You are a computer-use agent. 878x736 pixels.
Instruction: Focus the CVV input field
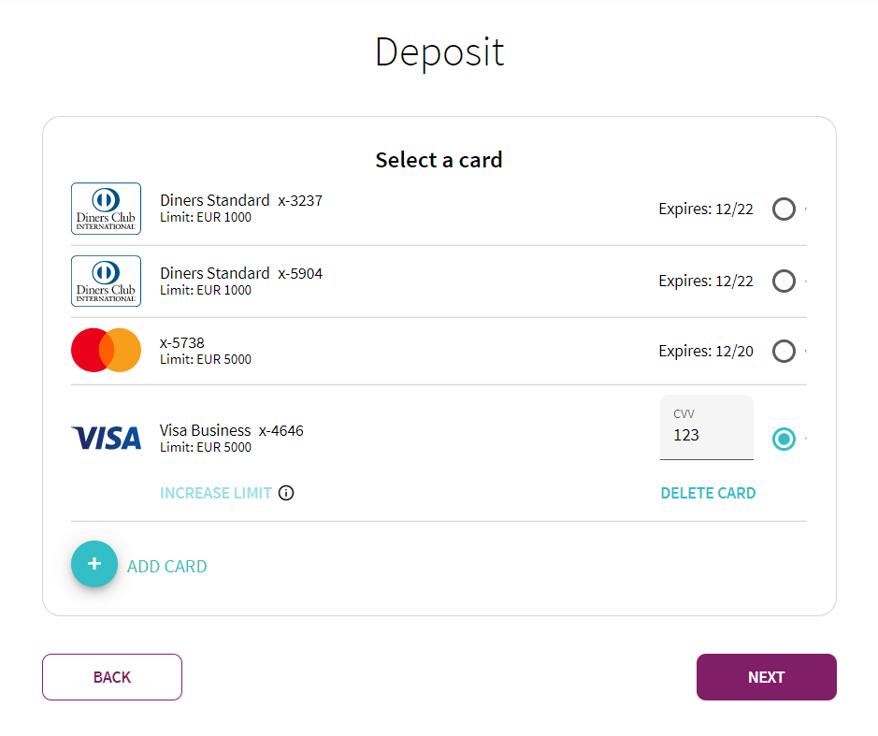[x=707, y=427]
